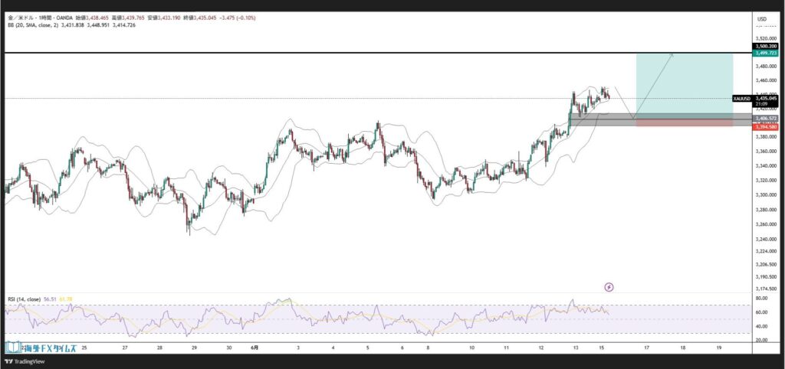This screenshot has height=369, width=785.
Task: Open the USD currency selector
Action: point(761,18)
